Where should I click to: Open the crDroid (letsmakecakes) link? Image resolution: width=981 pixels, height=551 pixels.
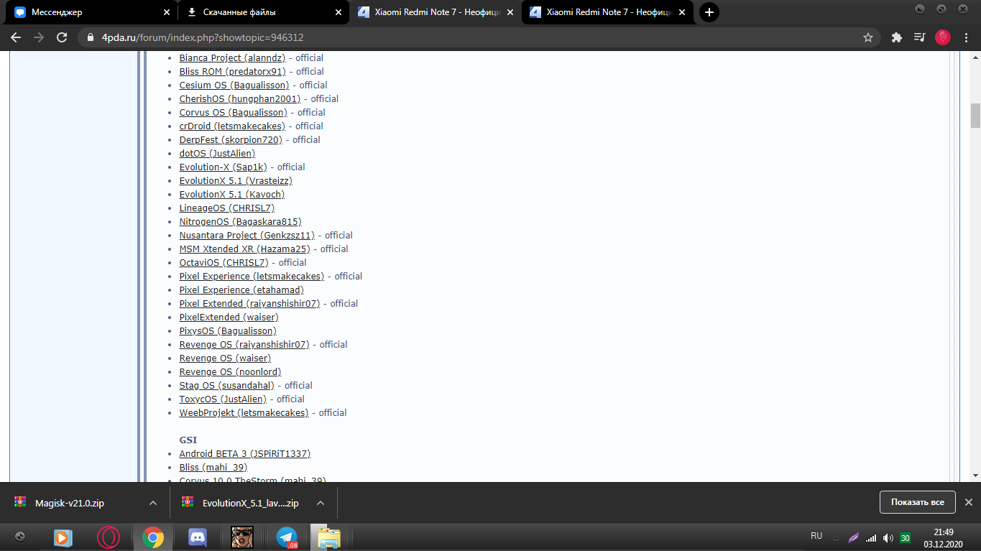(x=232, y=126)
